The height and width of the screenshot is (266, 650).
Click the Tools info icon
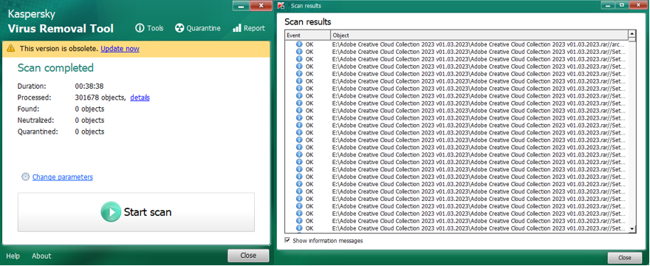pyautogui.click(x=140, y=28)
